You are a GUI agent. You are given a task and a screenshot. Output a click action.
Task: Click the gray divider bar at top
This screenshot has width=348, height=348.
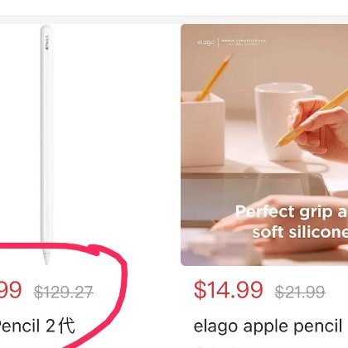(x=174, y=20)
